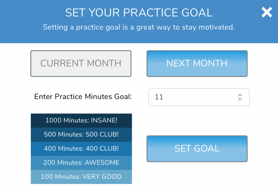Image resolution: width=278 pixels, height=191 pixels.
Task: Click the SET YOUR PRACTICE GOAL heading
Action: 139,13
